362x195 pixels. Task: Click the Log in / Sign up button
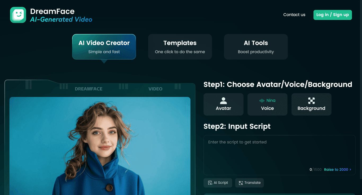[x=332, y=15]
